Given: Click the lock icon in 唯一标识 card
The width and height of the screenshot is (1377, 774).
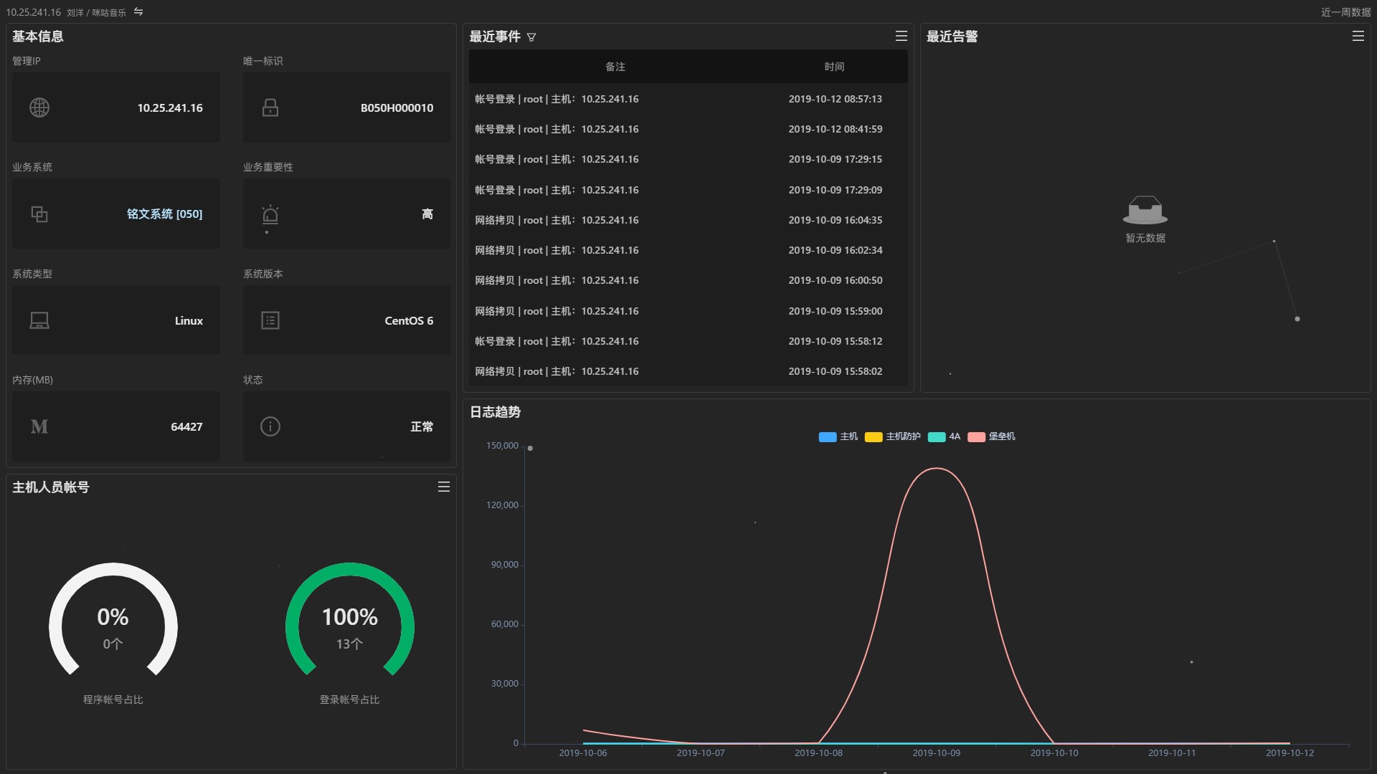Looking at the screenshot, I should (x=270, y=108).
